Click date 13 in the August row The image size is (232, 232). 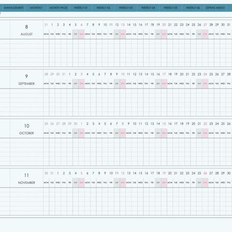123,25
